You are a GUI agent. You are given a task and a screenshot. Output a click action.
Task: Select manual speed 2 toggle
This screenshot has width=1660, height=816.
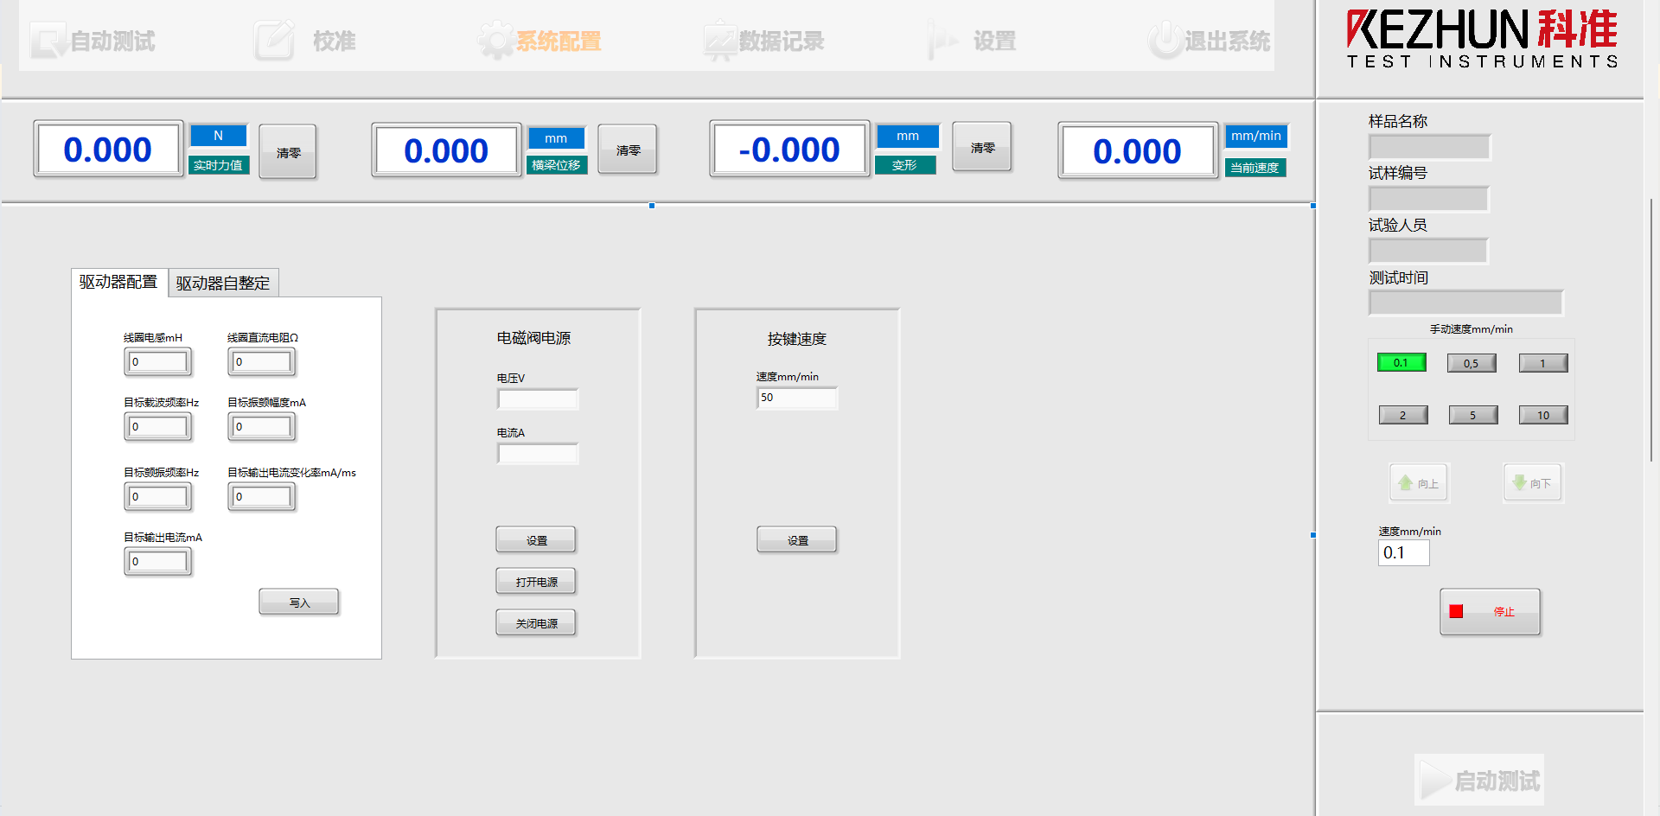[x=1403, y=415]
